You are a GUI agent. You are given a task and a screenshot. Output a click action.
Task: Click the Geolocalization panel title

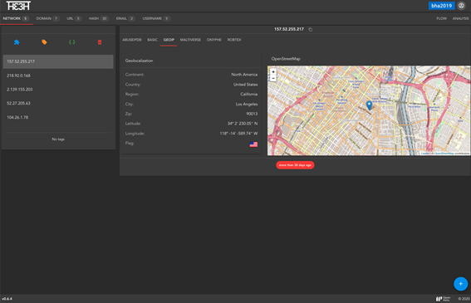pos(139,61)
